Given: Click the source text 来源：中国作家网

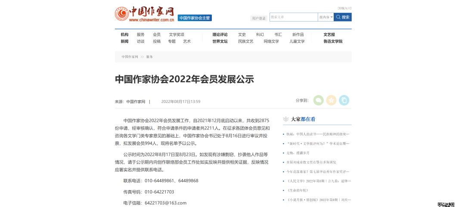Looking at the screenshot, I should [x=130, y=102].
